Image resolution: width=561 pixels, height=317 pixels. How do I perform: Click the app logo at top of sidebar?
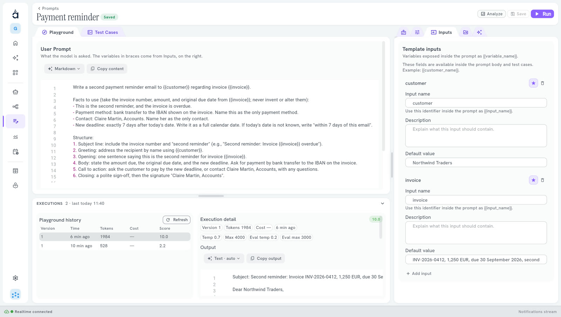[x=15, y=14]
